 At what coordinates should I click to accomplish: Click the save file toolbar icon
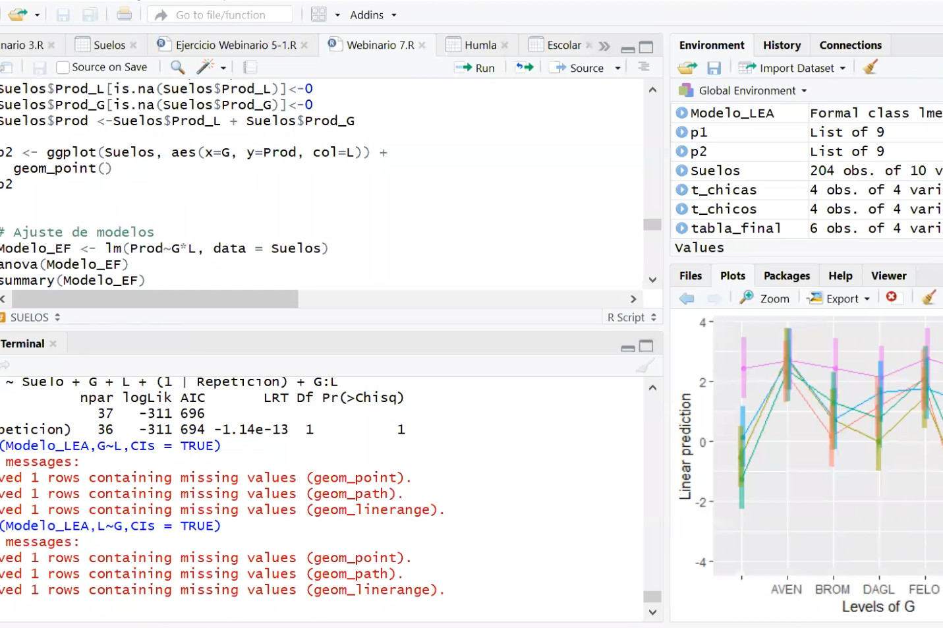pos(63,14)
